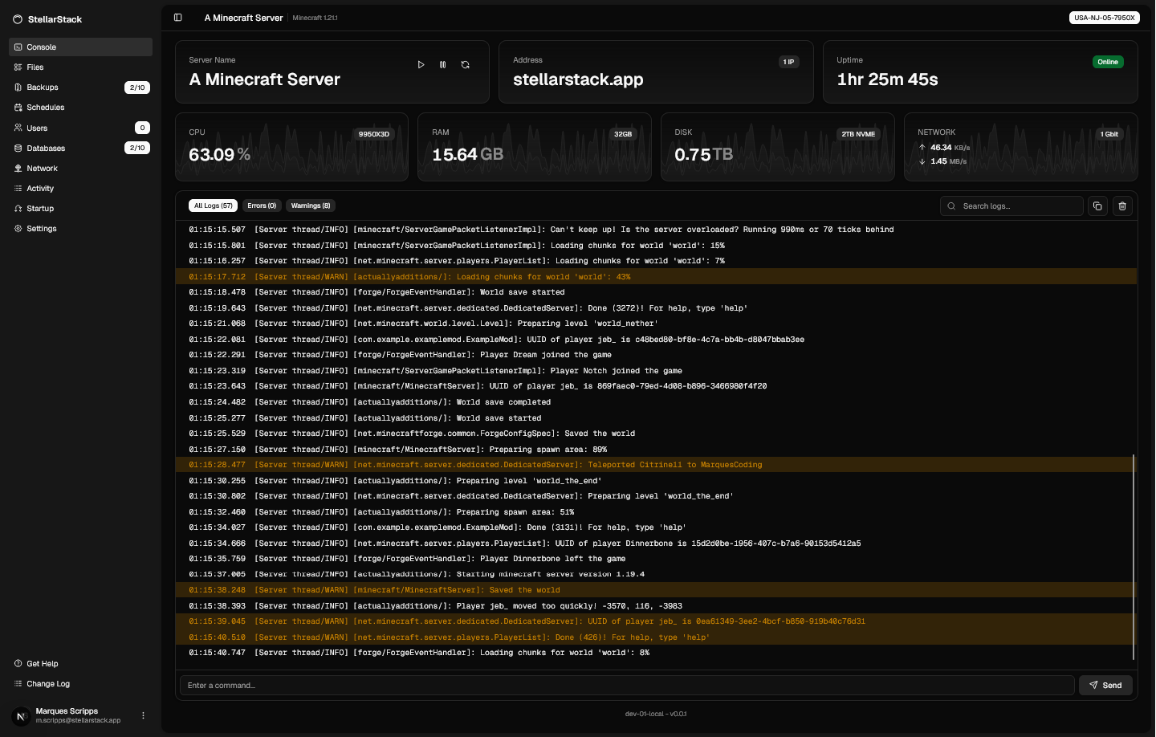Open Files in the sidebar
This screenshot has width=1156, height=737.
[80, 67]
